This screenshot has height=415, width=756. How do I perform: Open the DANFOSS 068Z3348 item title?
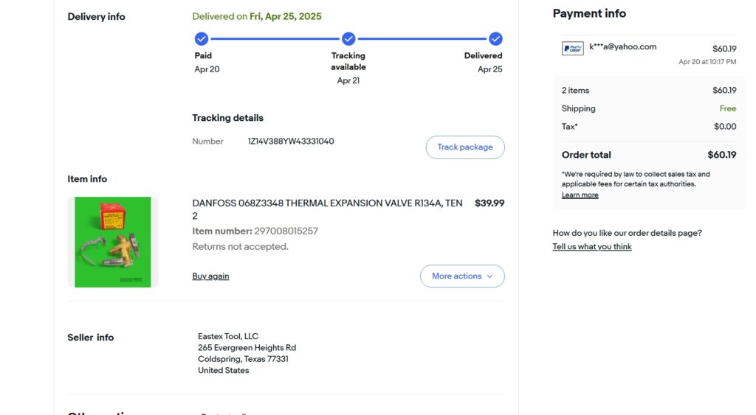(327, 209)
